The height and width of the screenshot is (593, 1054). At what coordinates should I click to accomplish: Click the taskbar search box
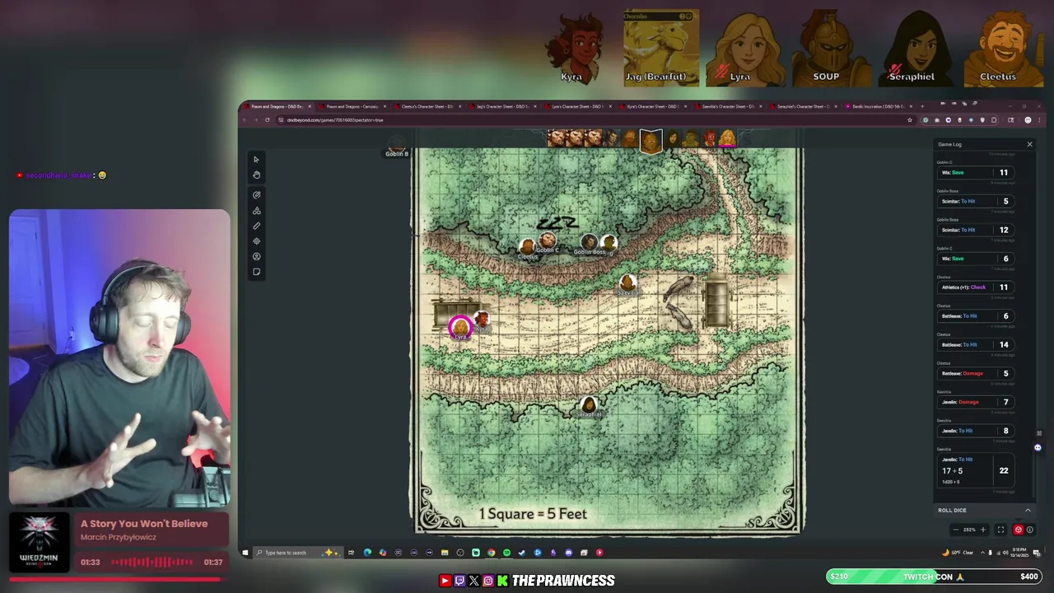(x=298, y=553)
